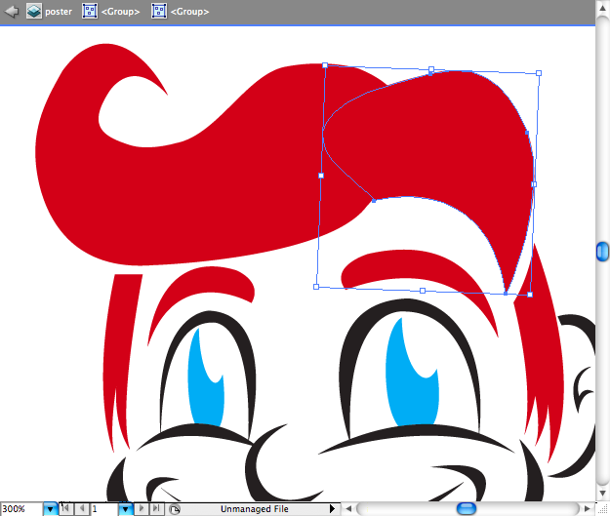Screen dimensions: 610x516
Task: Exit isolation mode with the back arrow
Action: 12,11
